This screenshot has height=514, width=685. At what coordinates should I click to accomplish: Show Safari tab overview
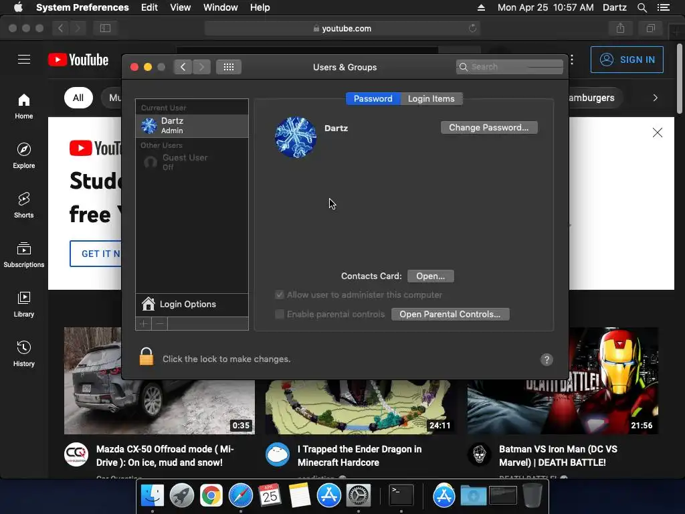click(650, 28)
